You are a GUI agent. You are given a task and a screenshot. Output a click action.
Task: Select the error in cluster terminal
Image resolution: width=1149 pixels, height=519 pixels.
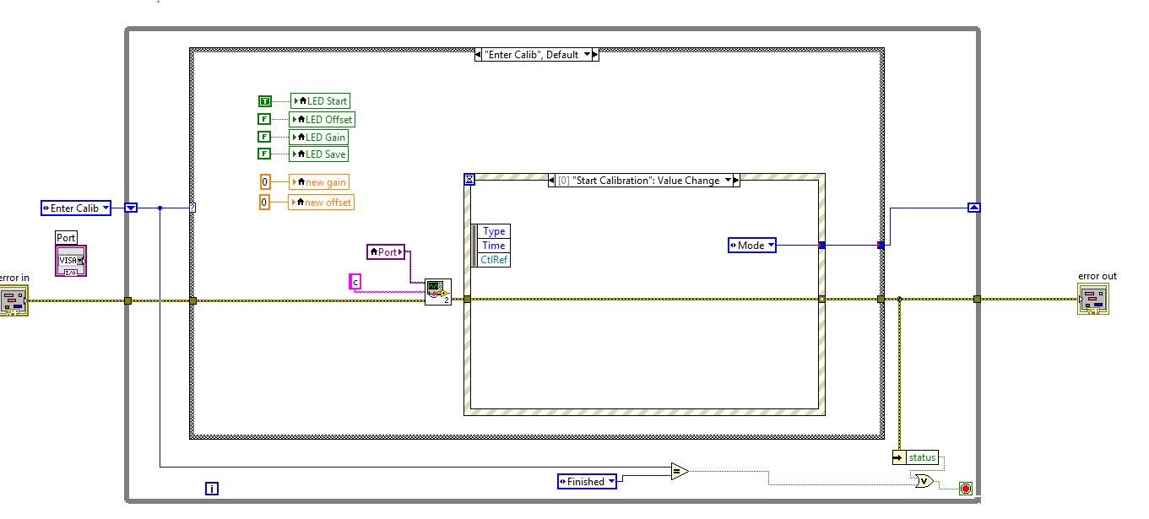pos(13,300)
